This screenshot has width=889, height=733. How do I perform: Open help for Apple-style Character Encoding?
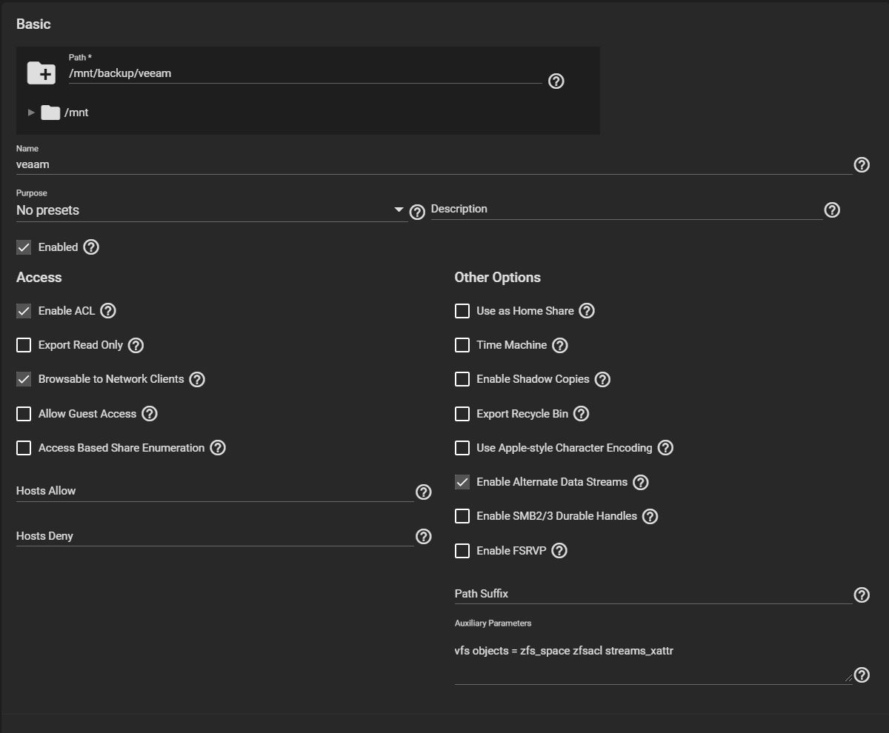tap(665, 448)
